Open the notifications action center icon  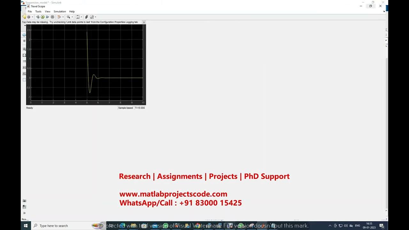(x=382, y=226)
